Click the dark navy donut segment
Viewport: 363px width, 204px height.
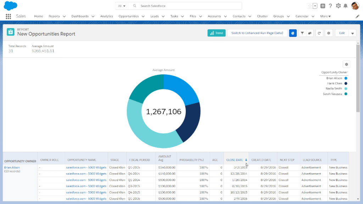coord(191,120)
